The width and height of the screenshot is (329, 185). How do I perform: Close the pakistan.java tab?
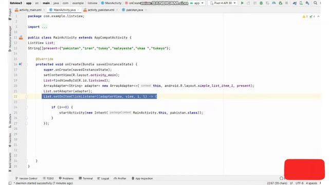(x=146, y=10)
